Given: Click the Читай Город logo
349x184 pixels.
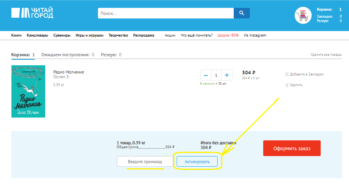Looking at the screenshot, I should 32,13.
